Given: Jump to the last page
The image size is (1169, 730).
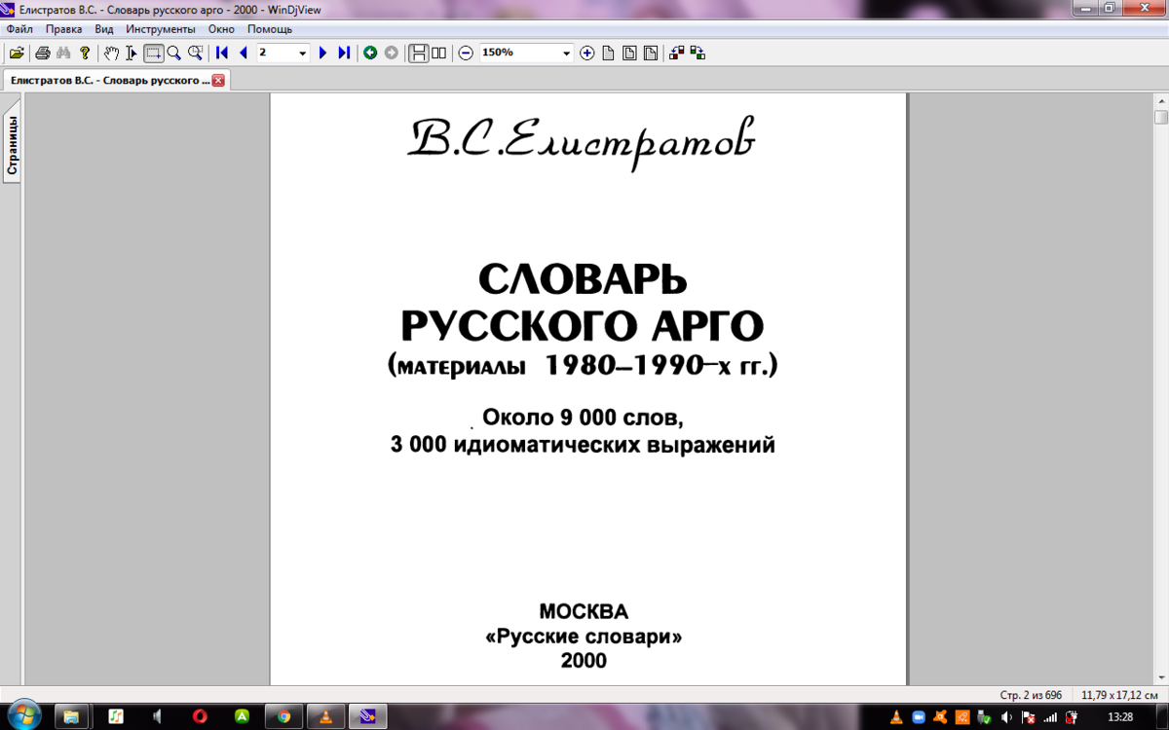Looking at the screenshot, I should 344,53.
